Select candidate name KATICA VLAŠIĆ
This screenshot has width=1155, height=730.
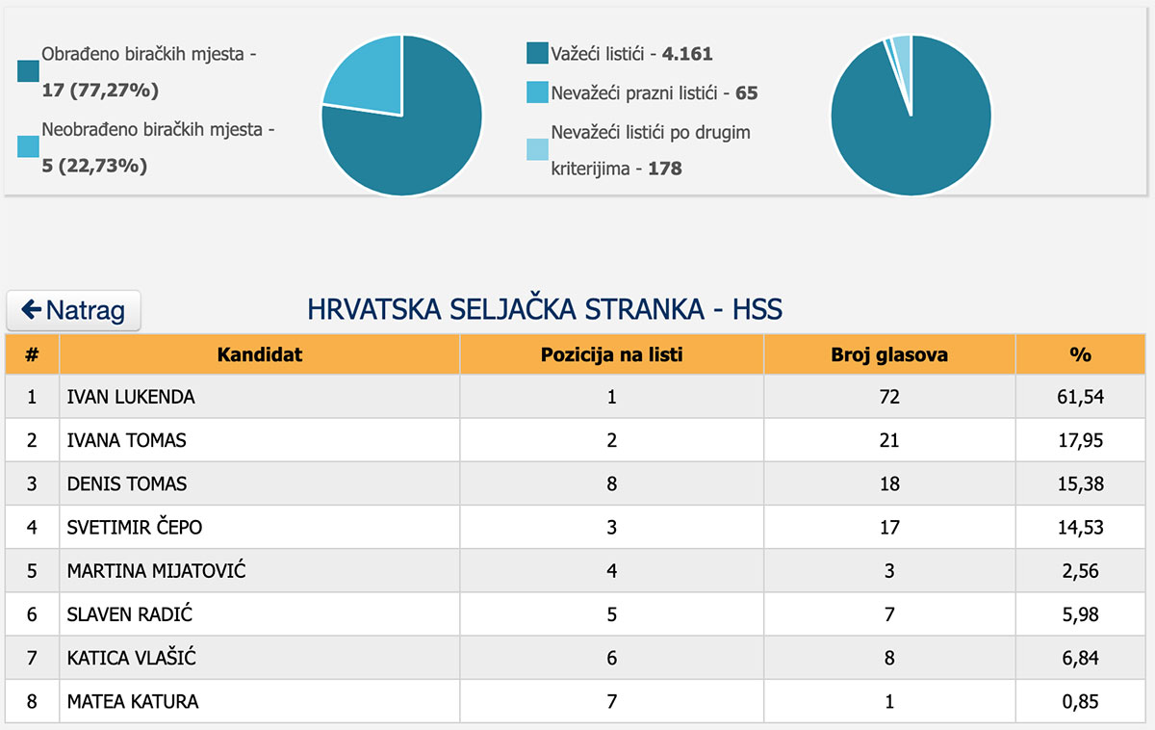(132, 658)
